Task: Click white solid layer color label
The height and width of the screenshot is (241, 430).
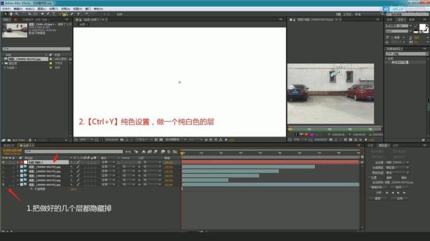Action: pyautogui.click(x=22, y=162)
